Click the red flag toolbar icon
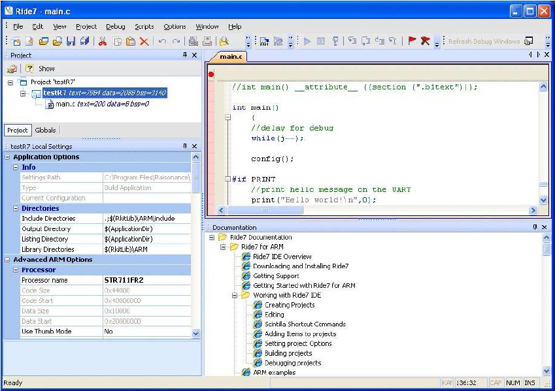This screenshot has width=555, height=391. [x=412, y=41]
